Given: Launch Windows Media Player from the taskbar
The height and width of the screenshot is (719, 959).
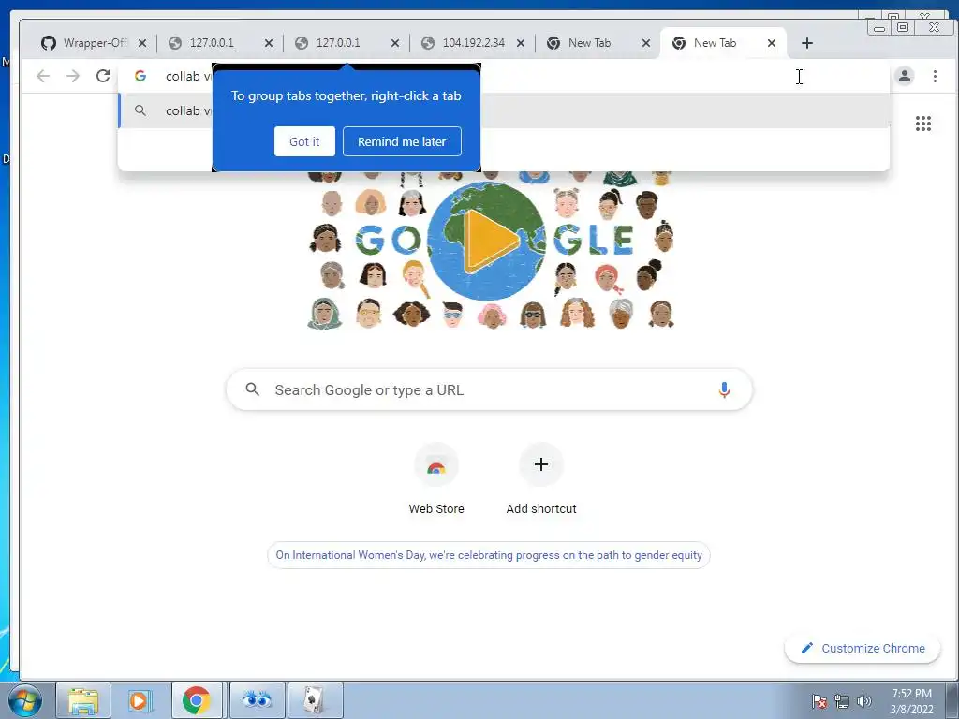Looking at the screenshot, I should point(140,700).
